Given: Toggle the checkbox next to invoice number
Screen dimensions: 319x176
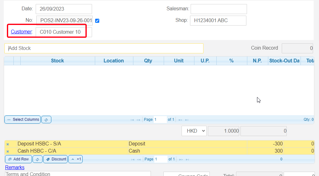Looking at the screenshot, I should click(97, 21).
